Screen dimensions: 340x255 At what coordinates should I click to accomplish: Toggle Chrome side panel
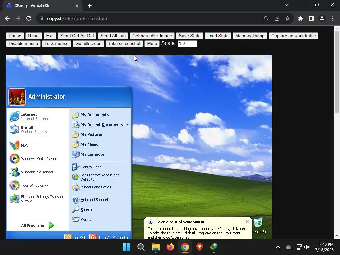pyautogui.click(x=311, y=19)
